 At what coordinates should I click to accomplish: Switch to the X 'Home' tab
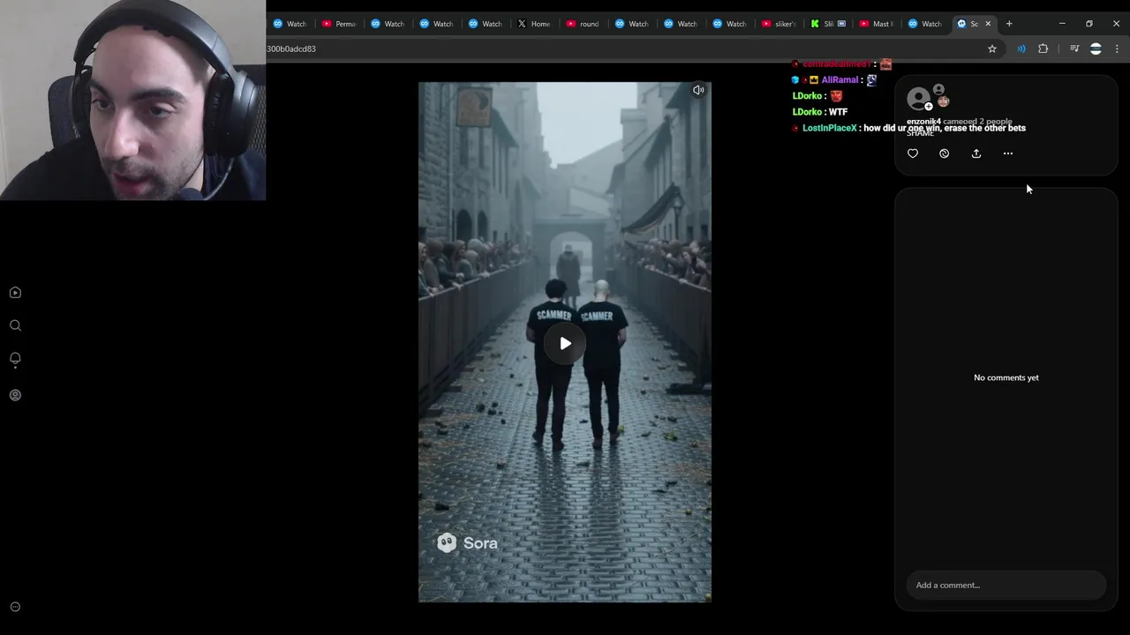534,24
